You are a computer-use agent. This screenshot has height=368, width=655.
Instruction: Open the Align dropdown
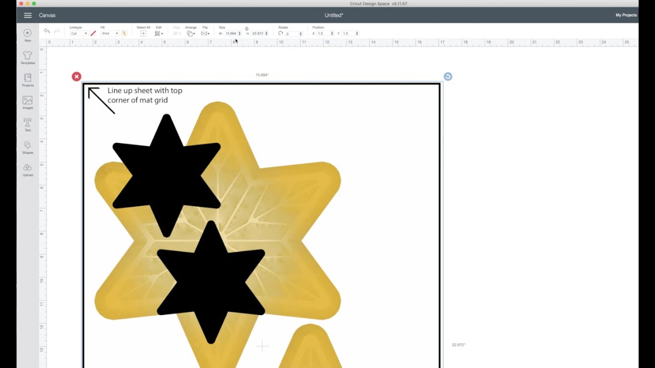(177, 33)
